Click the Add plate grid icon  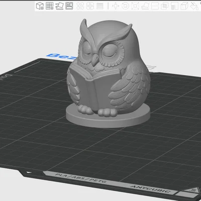tap(50, 6)
